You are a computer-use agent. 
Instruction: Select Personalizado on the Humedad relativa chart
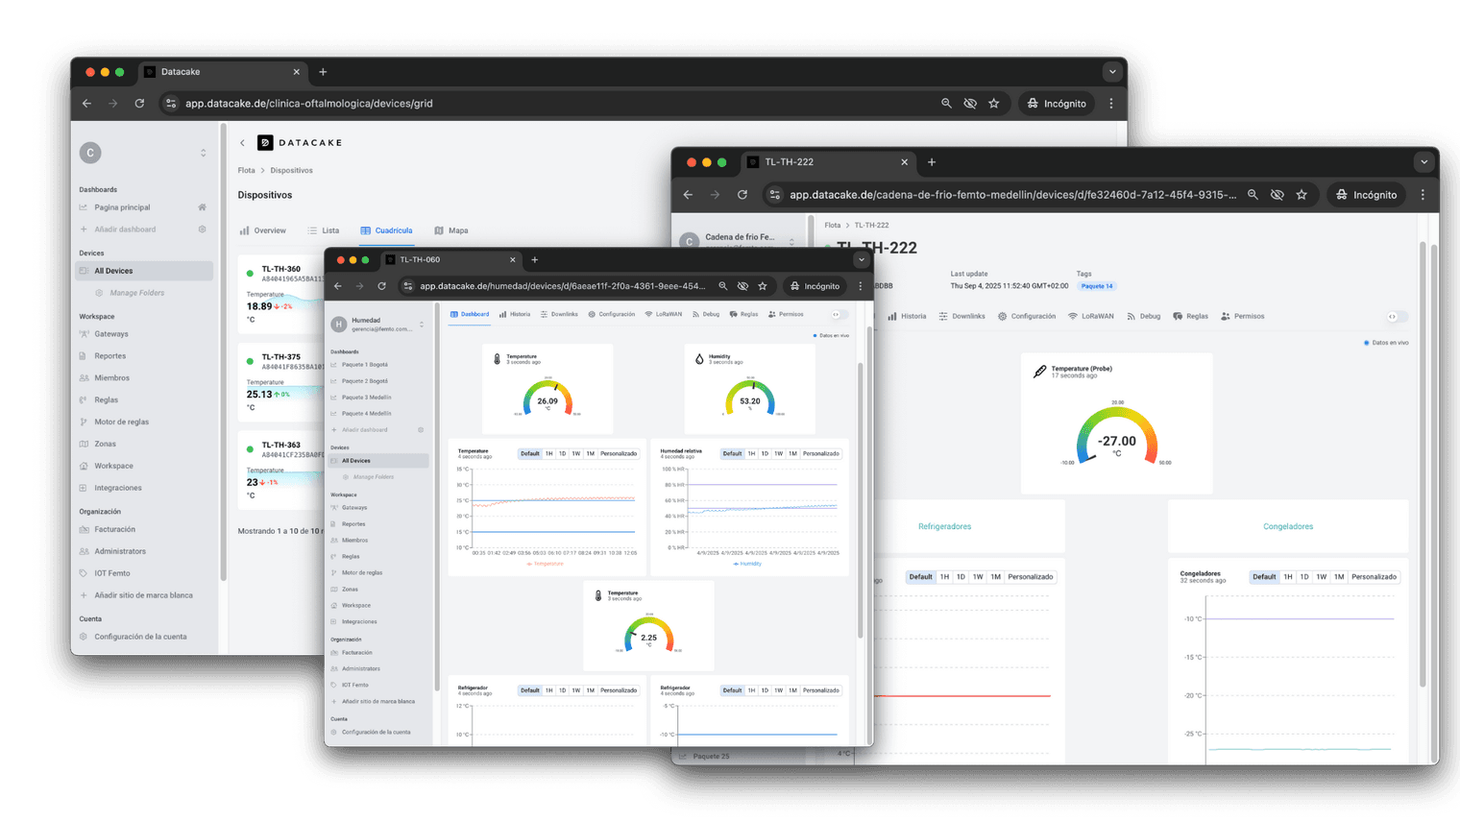tap(820, 453)
